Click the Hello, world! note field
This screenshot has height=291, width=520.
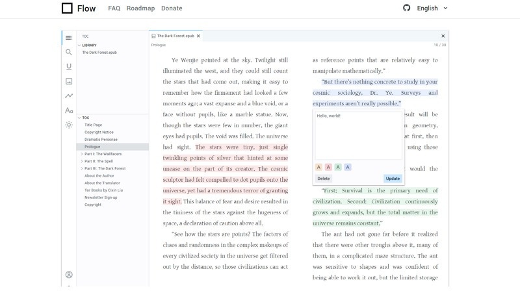(x=358, y=136)
